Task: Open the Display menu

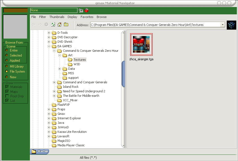Action: pyautogui.click(x=72, y=17)
